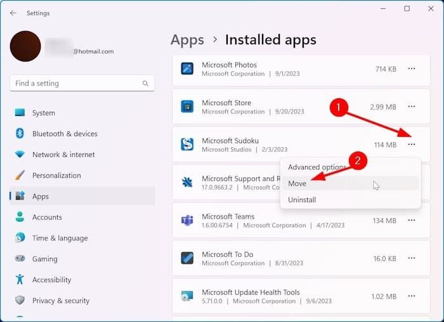Maximize the Settings window
Image resolution: width=444 pixels, height=322 pixels.
click(x=407, y=9)
